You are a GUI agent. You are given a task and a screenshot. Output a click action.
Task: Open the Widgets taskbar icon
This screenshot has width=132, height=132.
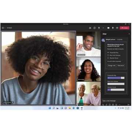coord(62,108)
